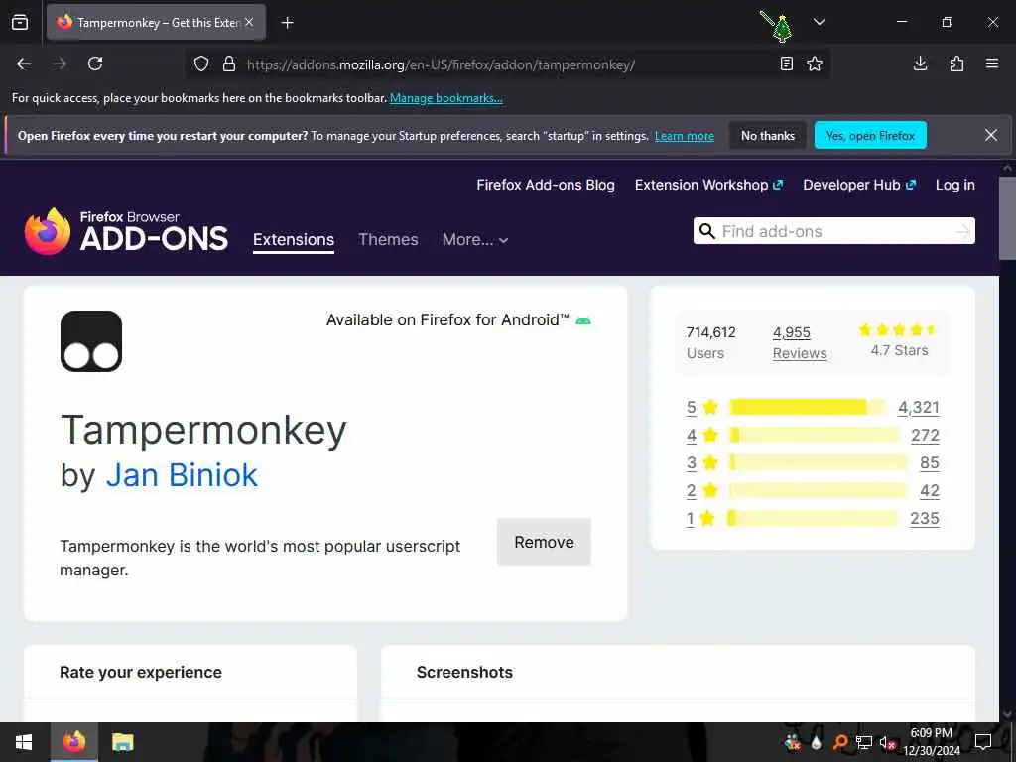Click the taskbar clock 6:09 PM
The height and width of the screenshot is (762, 1016).
pos(931,742)
